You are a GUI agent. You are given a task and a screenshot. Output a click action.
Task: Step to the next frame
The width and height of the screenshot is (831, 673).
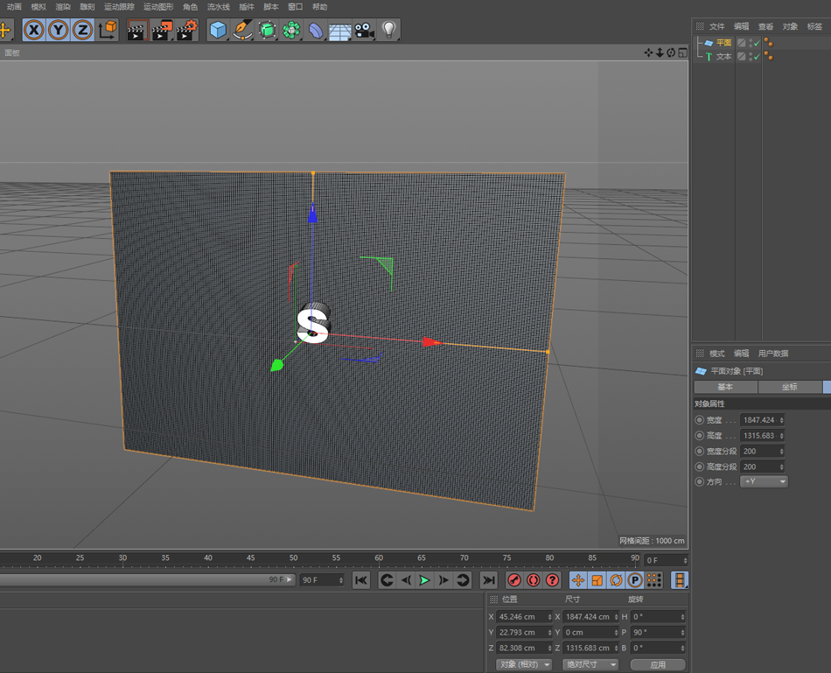[443, 580]
